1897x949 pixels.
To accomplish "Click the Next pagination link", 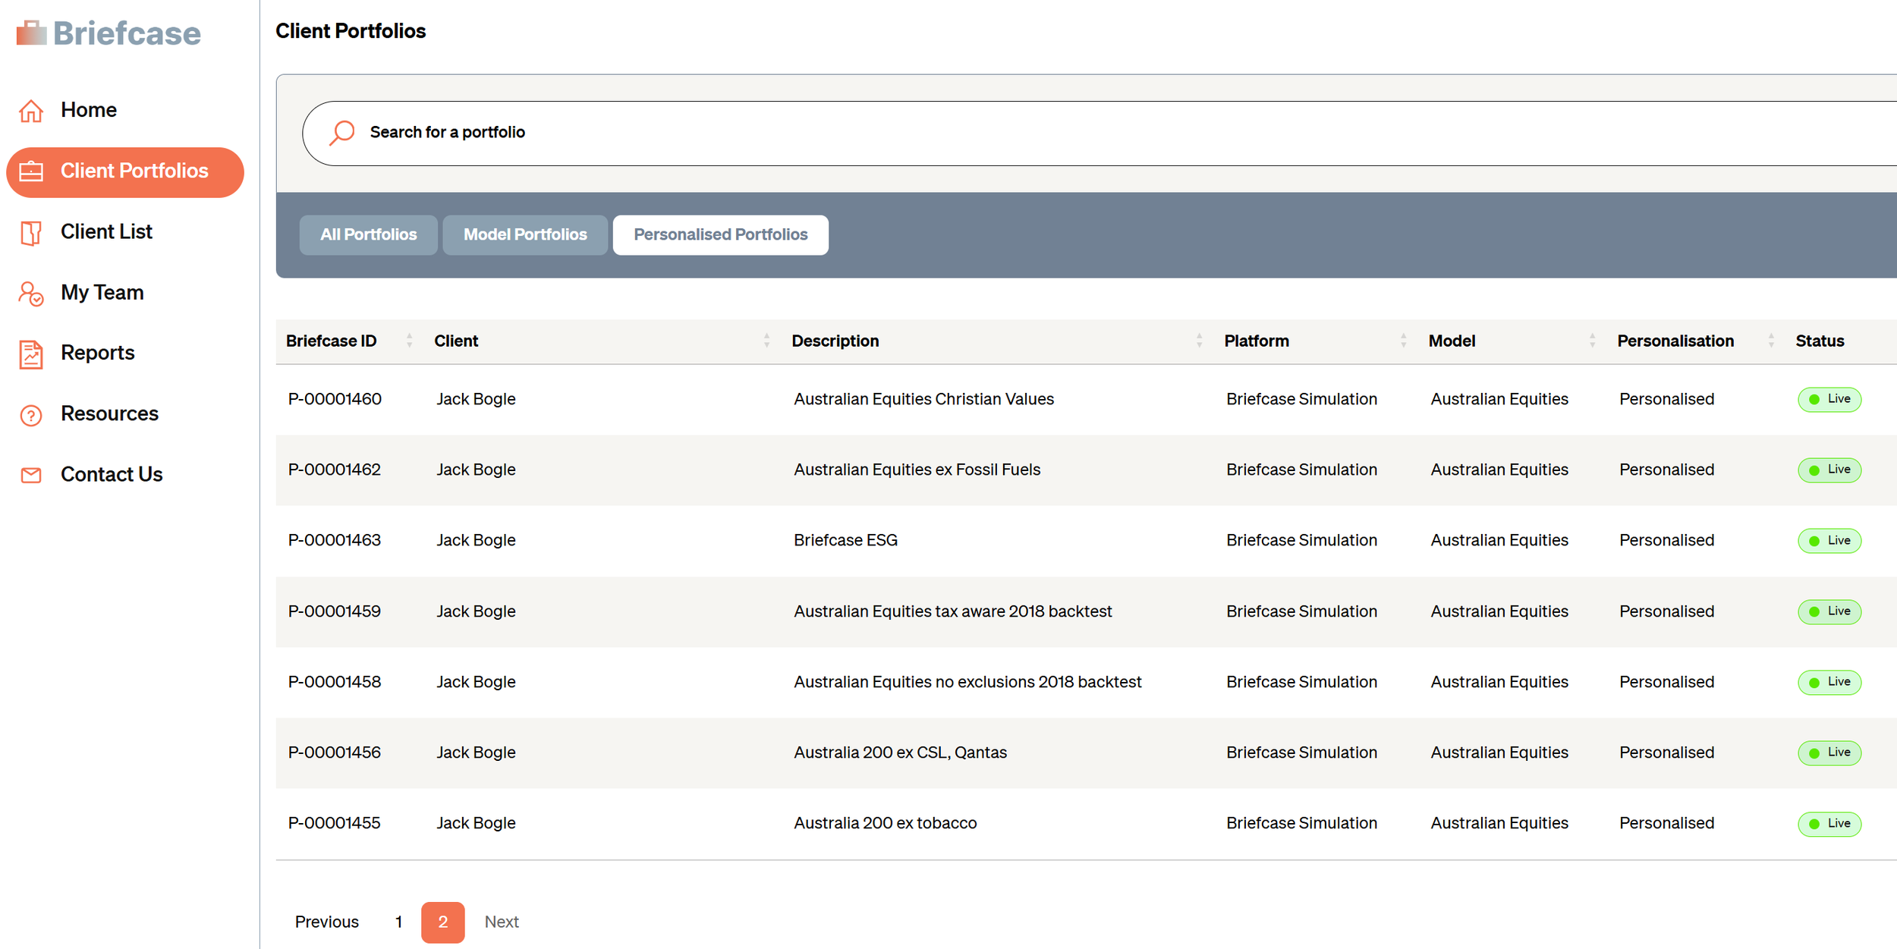I will (x=502, y=922).
